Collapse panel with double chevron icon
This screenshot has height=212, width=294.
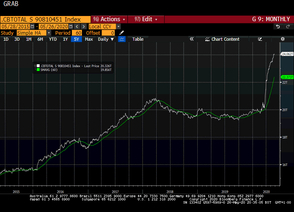pos(192,39)
